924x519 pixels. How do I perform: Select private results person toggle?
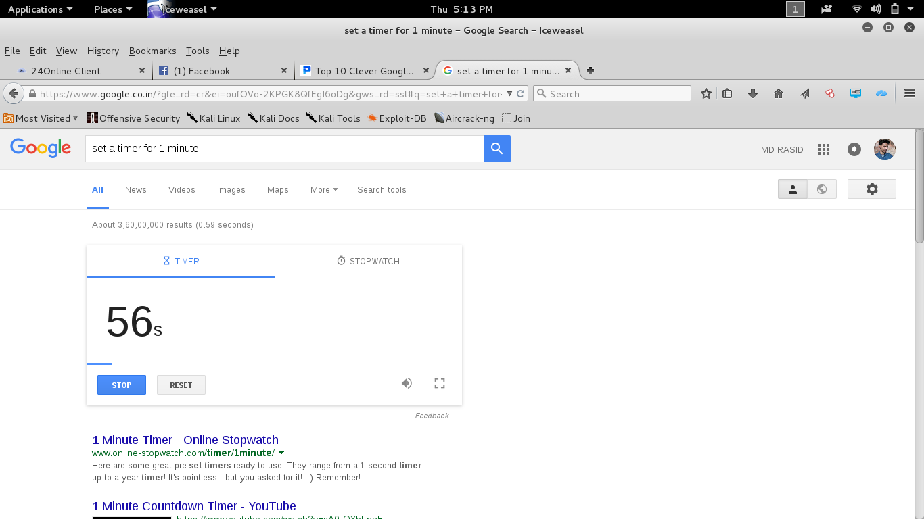pos(793,189)
